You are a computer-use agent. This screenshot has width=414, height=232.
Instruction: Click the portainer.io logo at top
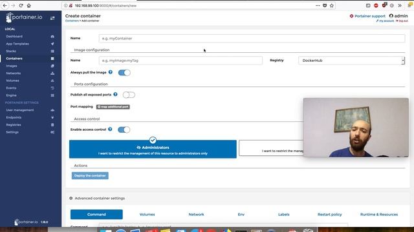click(24, 17)
